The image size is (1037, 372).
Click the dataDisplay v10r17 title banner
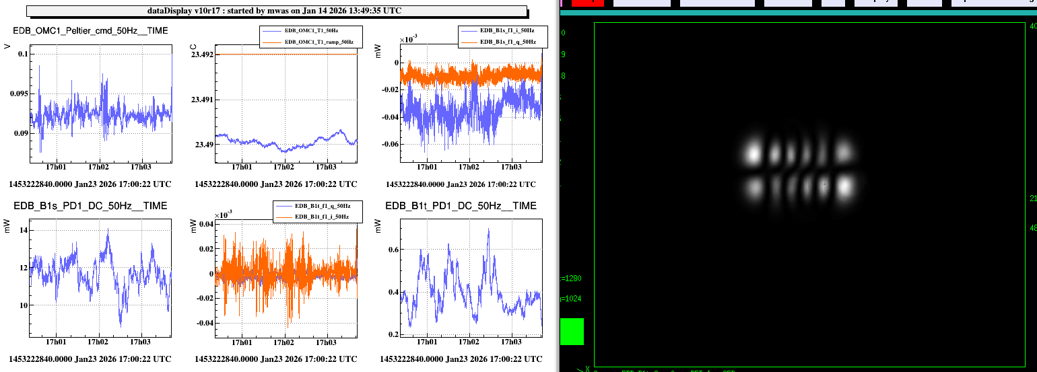[x=277, y=11]
